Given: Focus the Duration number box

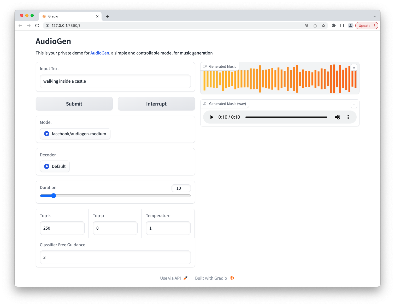Looking at the screenshot, I should click(181, 188).
